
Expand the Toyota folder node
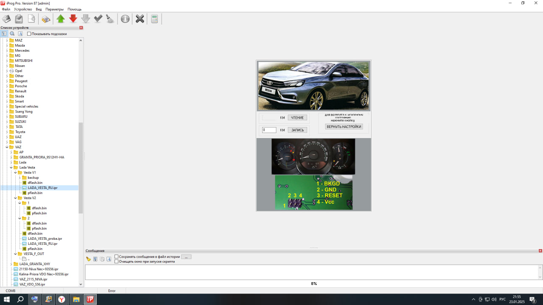[x=7, y=132]
